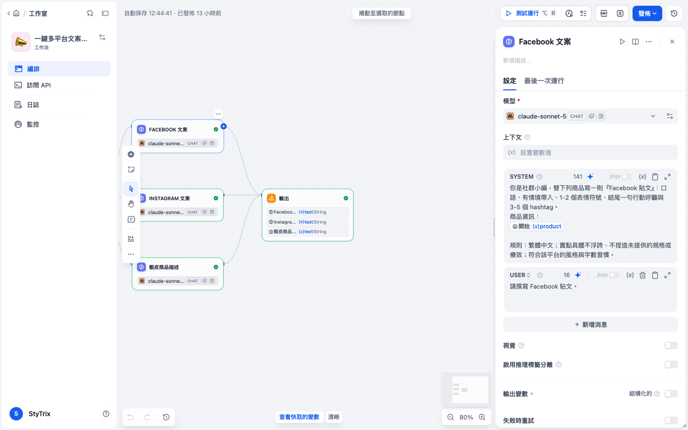688x430 pixels.
Task: Open change history beside redo
Action: [x=166, y=417]
